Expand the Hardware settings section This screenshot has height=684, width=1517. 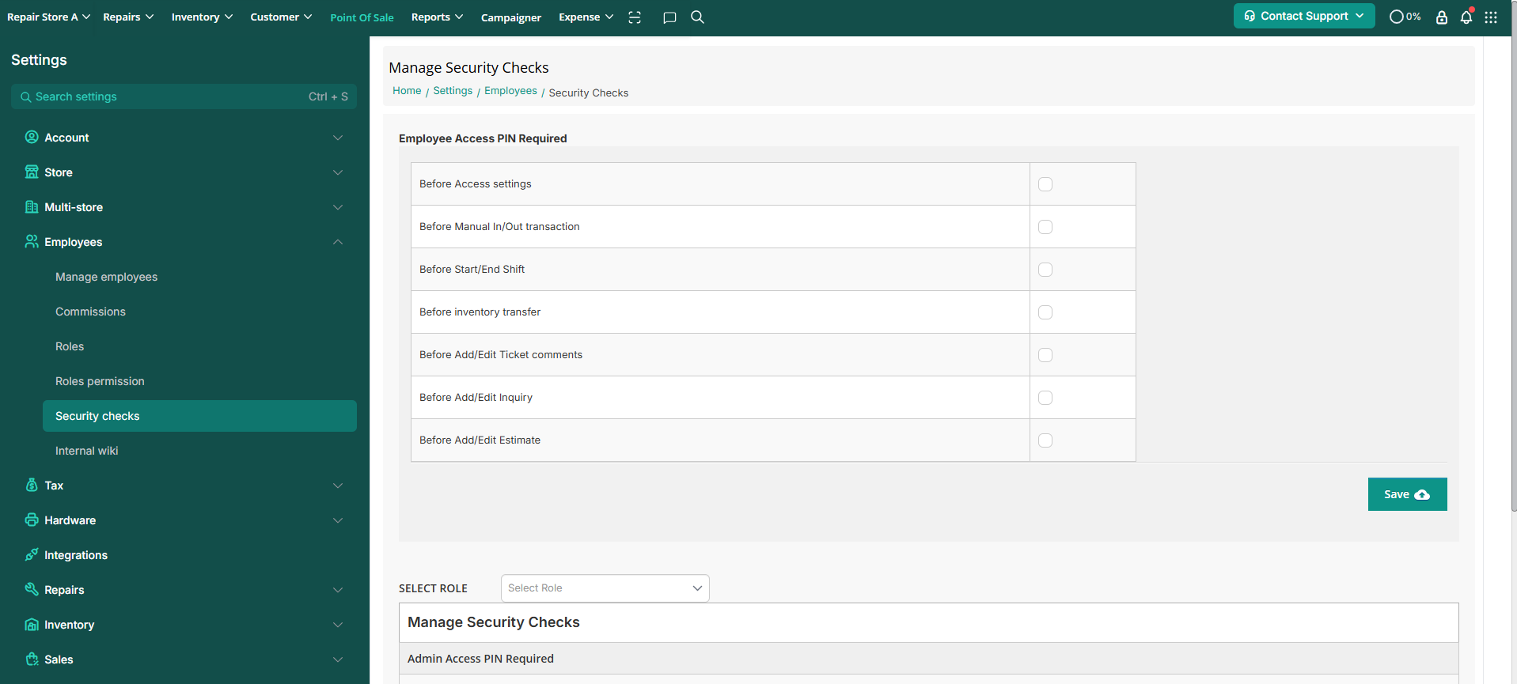tap(338, 520)
